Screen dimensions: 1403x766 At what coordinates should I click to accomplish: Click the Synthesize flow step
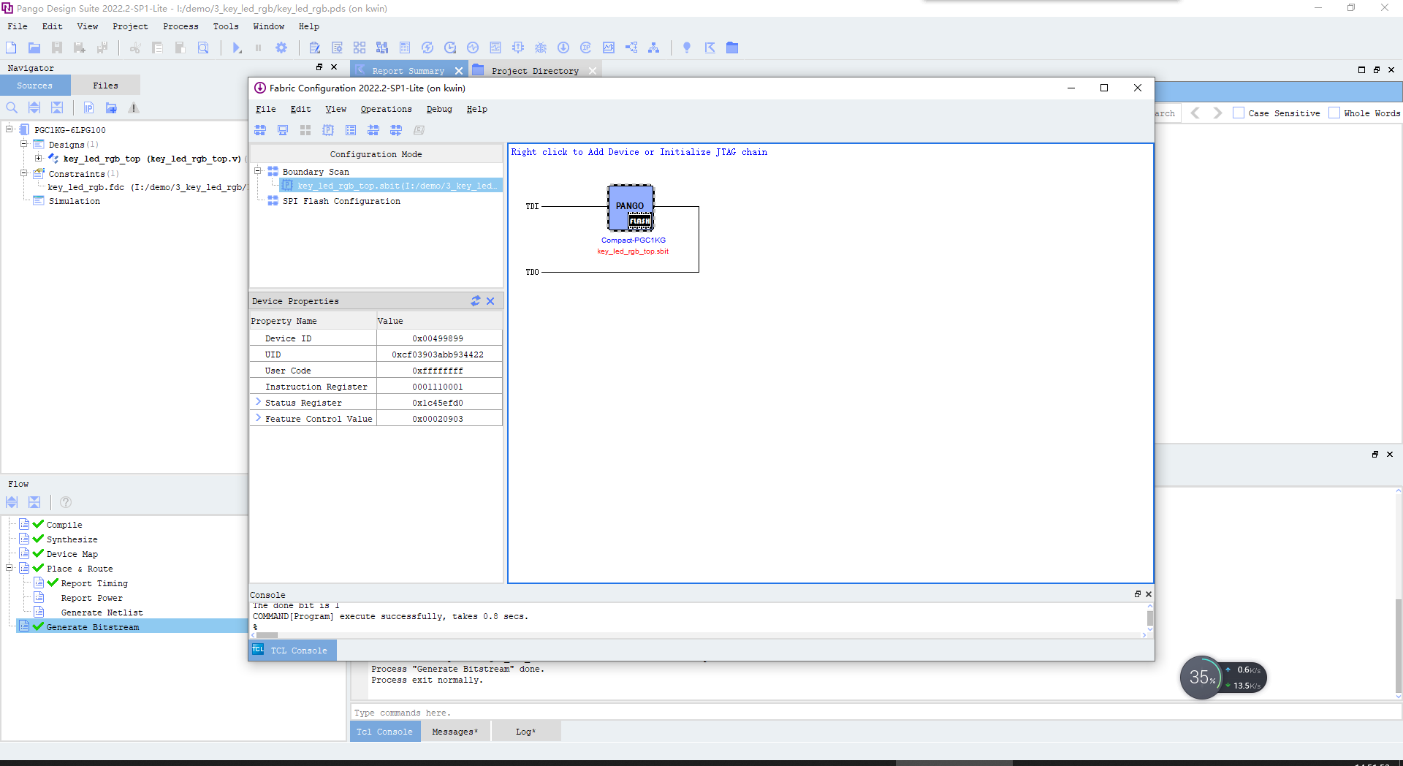pyautogui.click(x=72, y=539)
